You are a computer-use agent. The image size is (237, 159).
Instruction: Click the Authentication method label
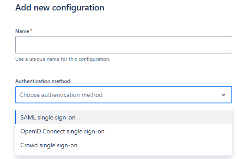click(x=43, y=81)
